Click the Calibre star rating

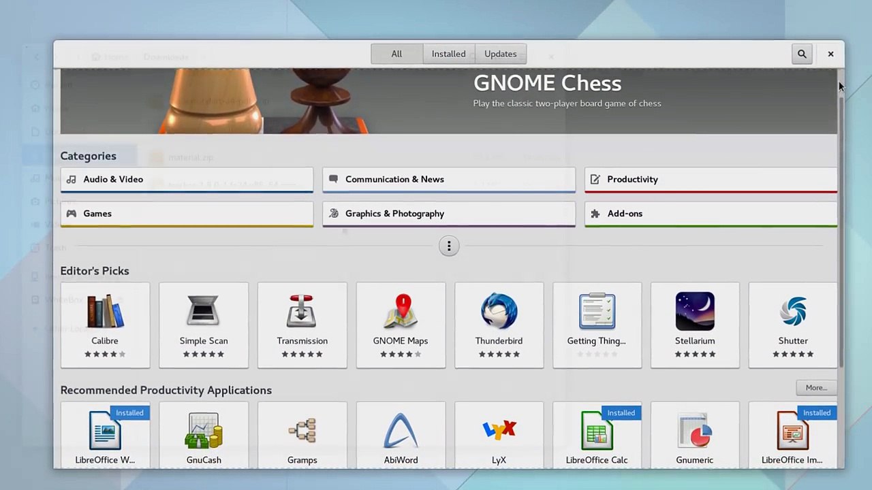coord(105,354)
